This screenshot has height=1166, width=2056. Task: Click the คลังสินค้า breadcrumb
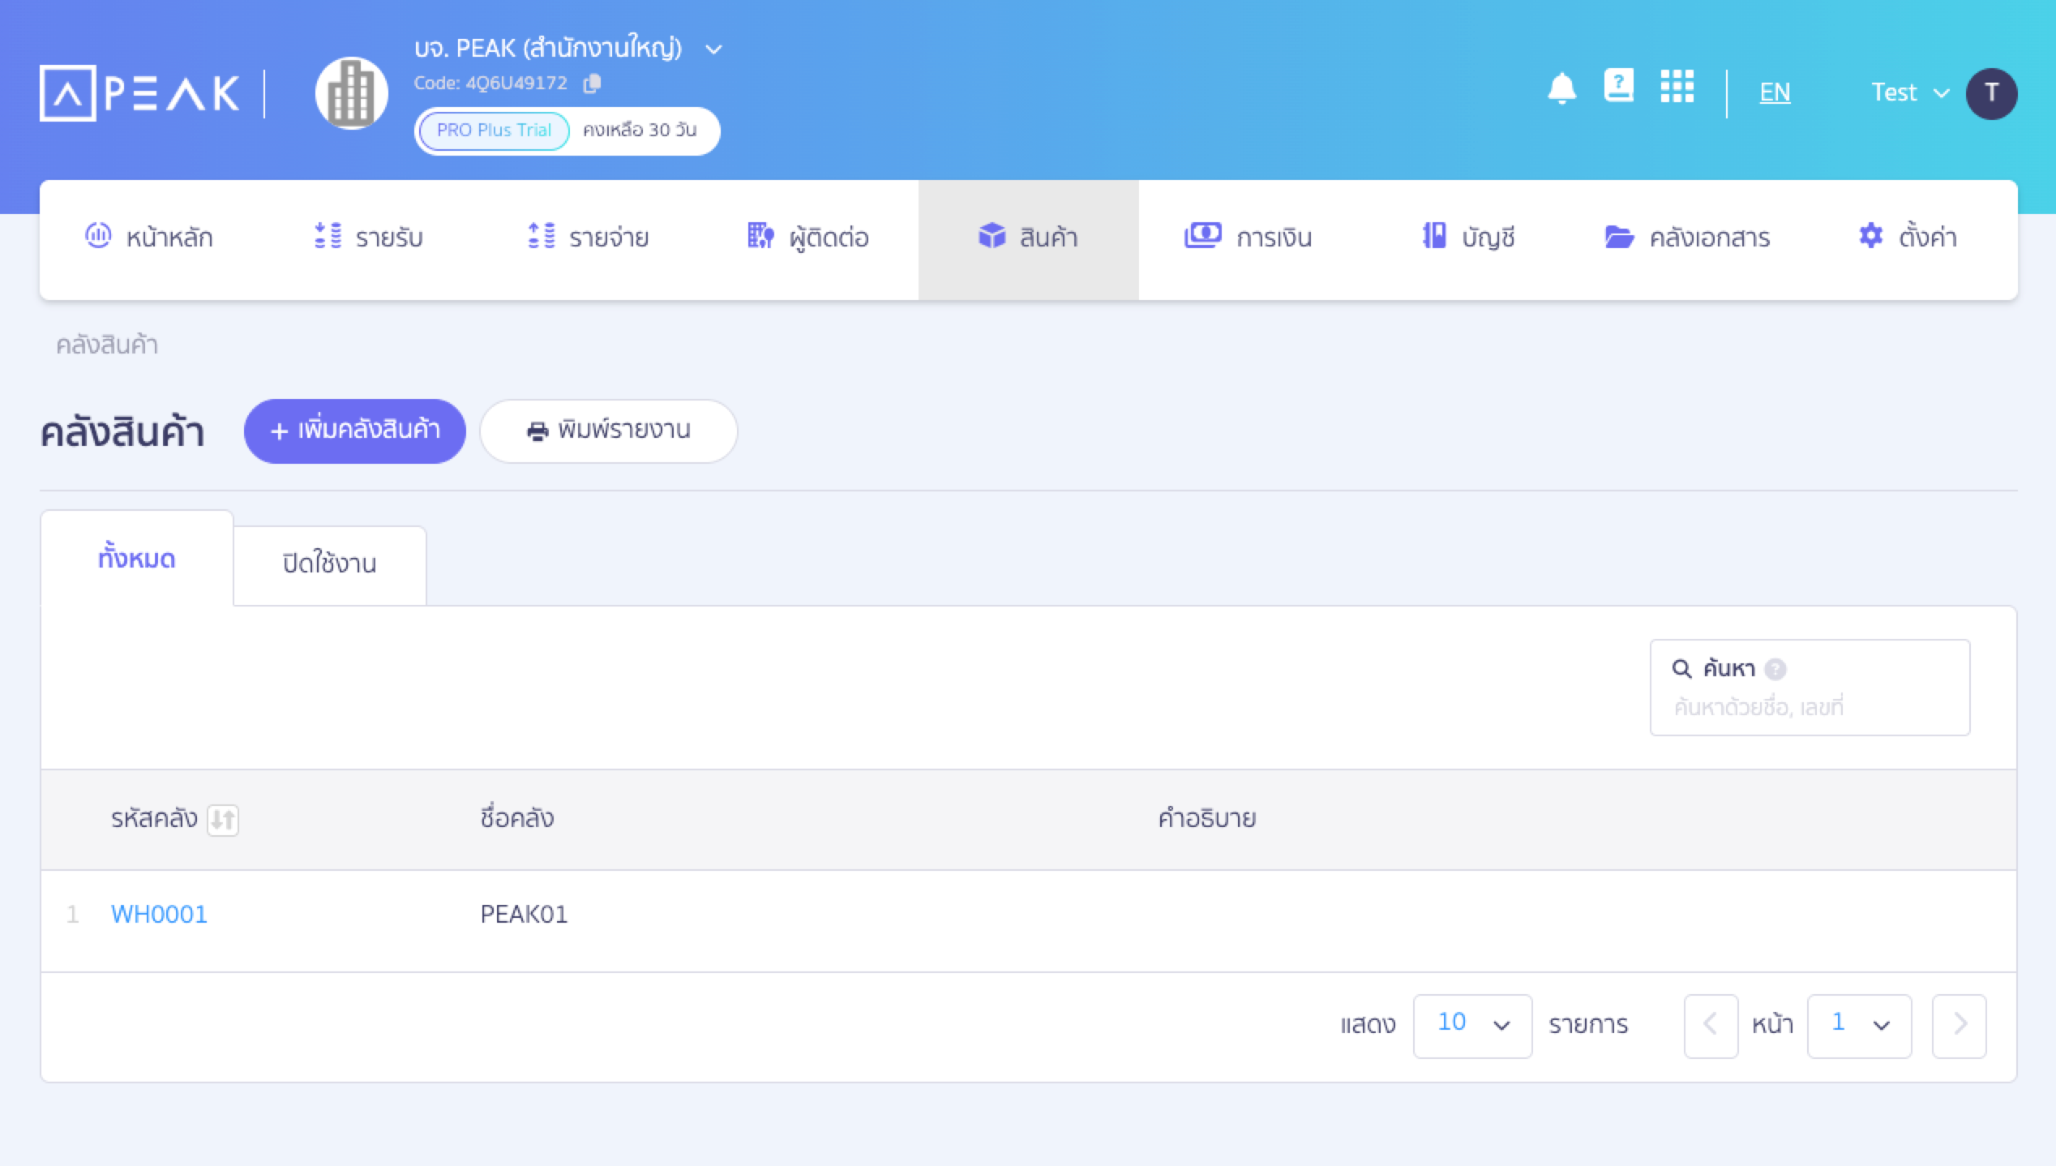107,345
